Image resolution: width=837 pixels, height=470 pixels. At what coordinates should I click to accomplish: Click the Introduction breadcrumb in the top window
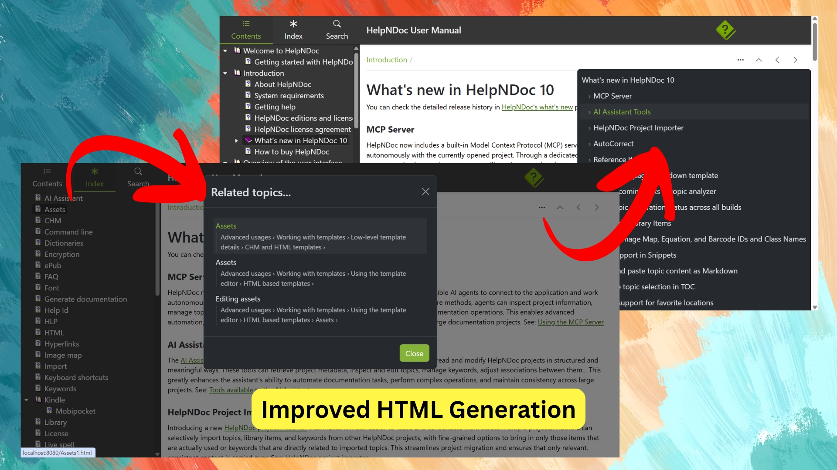(x=386, y=60)
